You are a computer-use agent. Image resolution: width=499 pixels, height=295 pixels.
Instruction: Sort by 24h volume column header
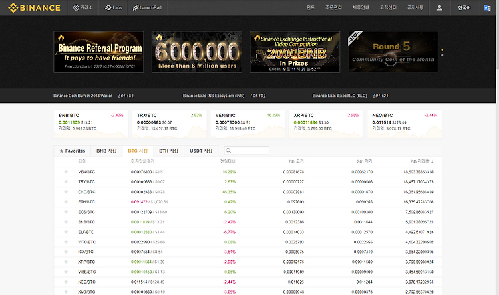(422, 161)
